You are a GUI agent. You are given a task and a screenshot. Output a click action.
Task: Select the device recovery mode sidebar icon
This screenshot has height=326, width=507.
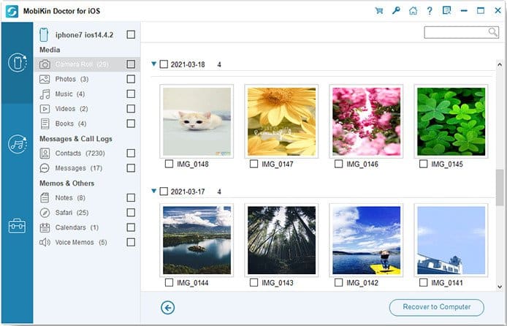pyautogui.click(x=17, y=62)
